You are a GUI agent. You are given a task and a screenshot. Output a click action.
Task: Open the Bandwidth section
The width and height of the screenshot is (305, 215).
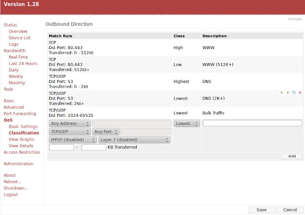(15, 51)
